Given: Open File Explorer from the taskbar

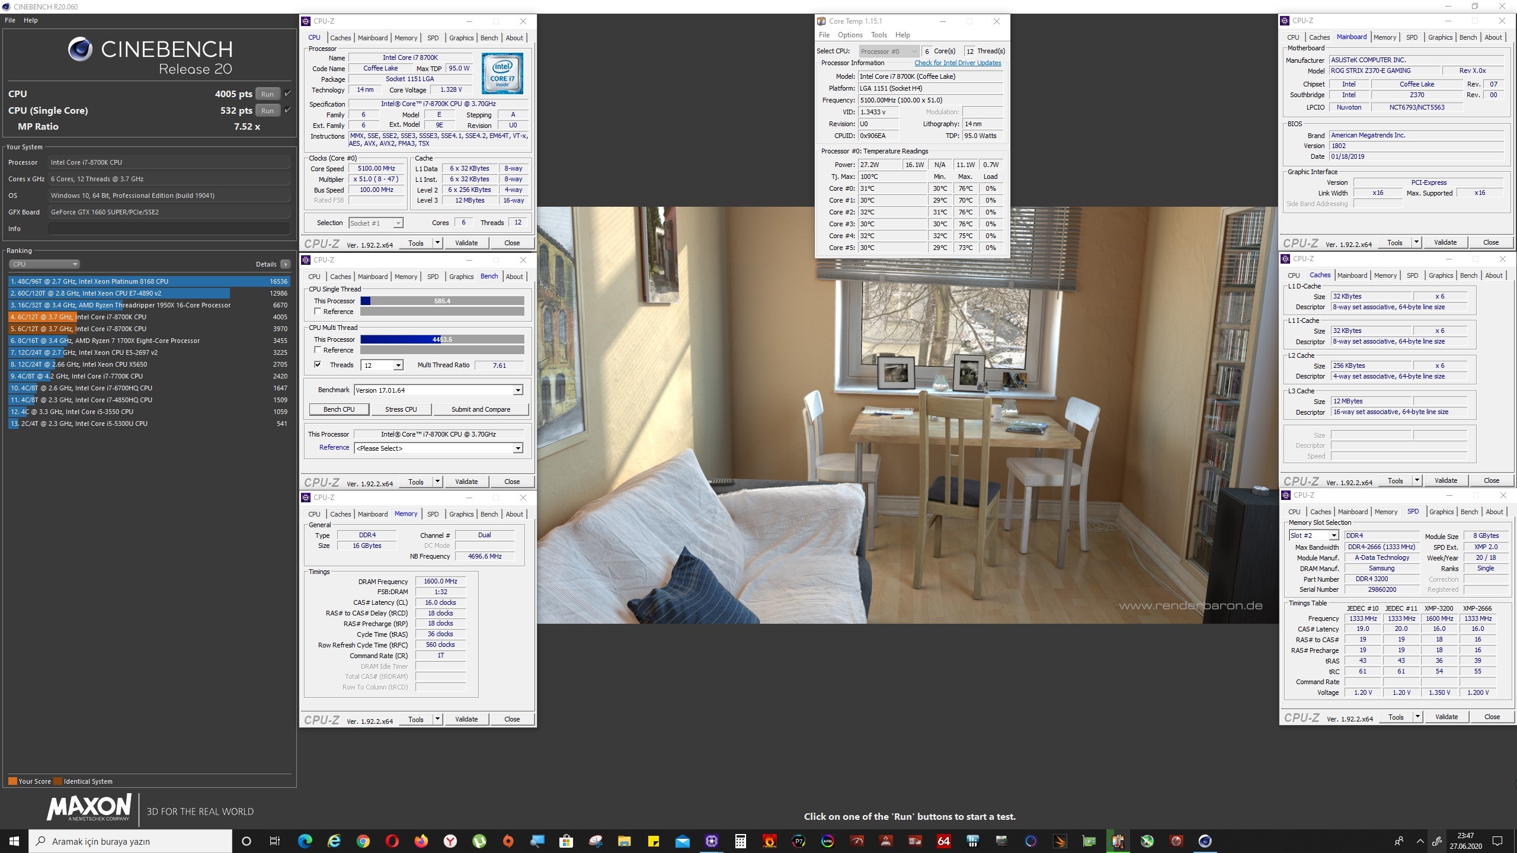Looking at the screenshot, I should pyautogui.click(x=625, y=841).
